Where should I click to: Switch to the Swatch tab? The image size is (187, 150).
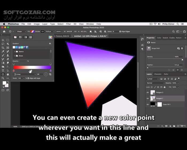click(x=165, y=38)
